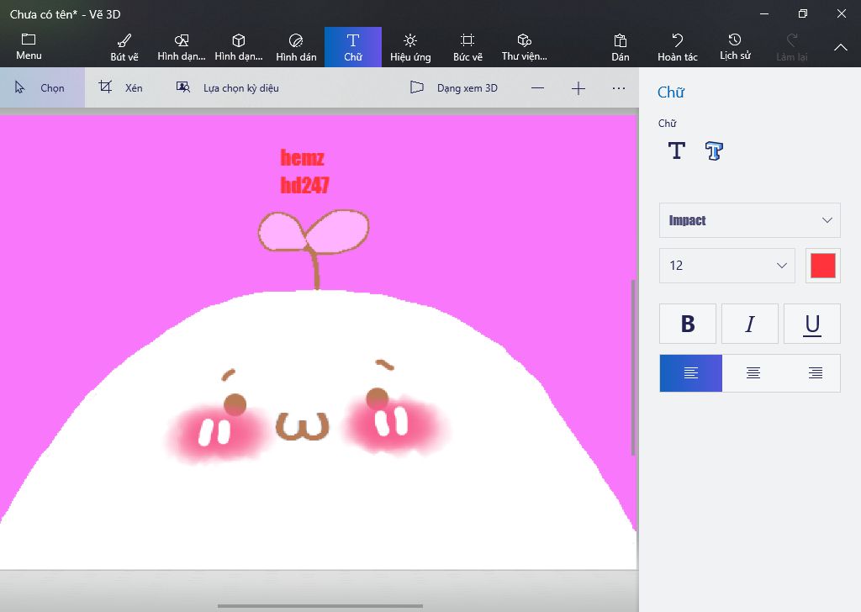Viewport: 861px width, 612px height.
Task: Open the Bức vẽ canvas tool
Action: coord(467,47)
